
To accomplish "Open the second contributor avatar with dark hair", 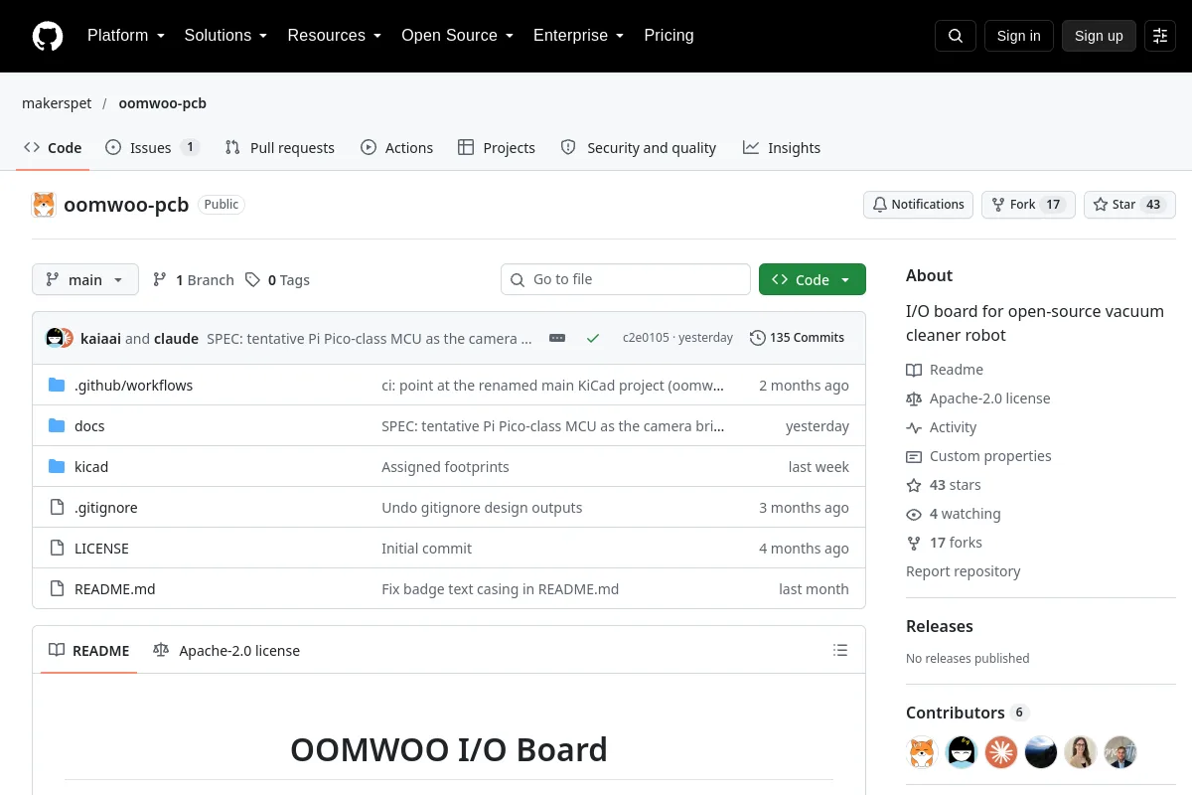I will (962, 752).
